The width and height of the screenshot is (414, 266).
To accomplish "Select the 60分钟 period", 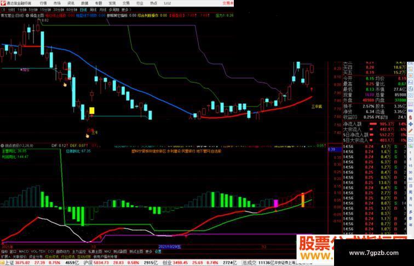I will (x=72, y=10).
